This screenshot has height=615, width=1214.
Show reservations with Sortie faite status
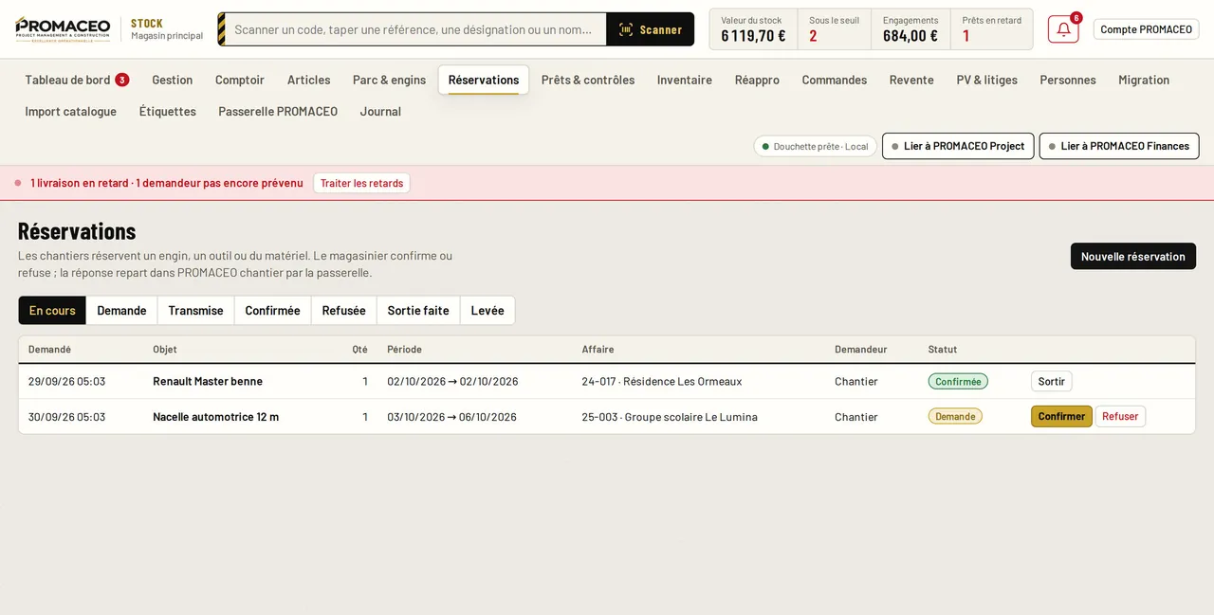coord(418,311)
